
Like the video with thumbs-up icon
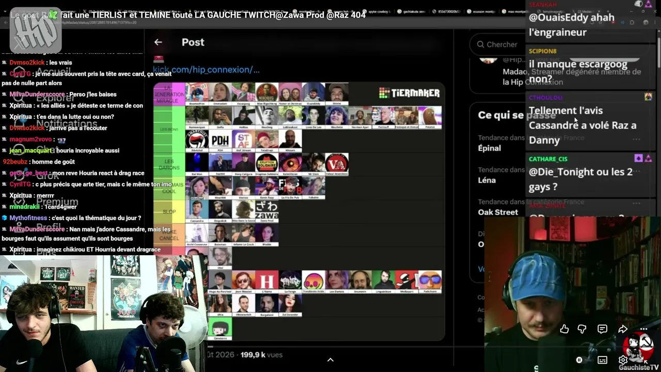pyautogui.click(x=564, y=329)
